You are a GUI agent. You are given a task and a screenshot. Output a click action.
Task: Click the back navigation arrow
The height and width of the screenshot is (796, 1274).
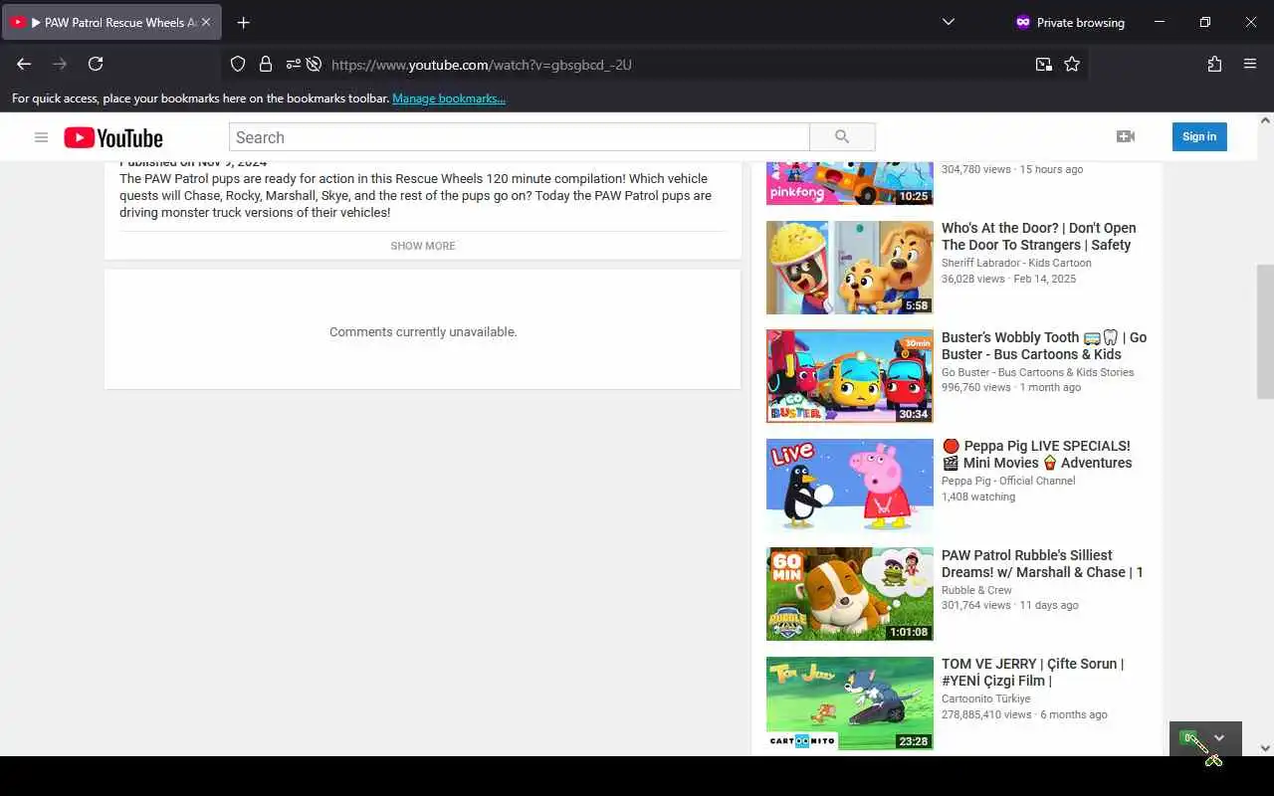[24, 64]
